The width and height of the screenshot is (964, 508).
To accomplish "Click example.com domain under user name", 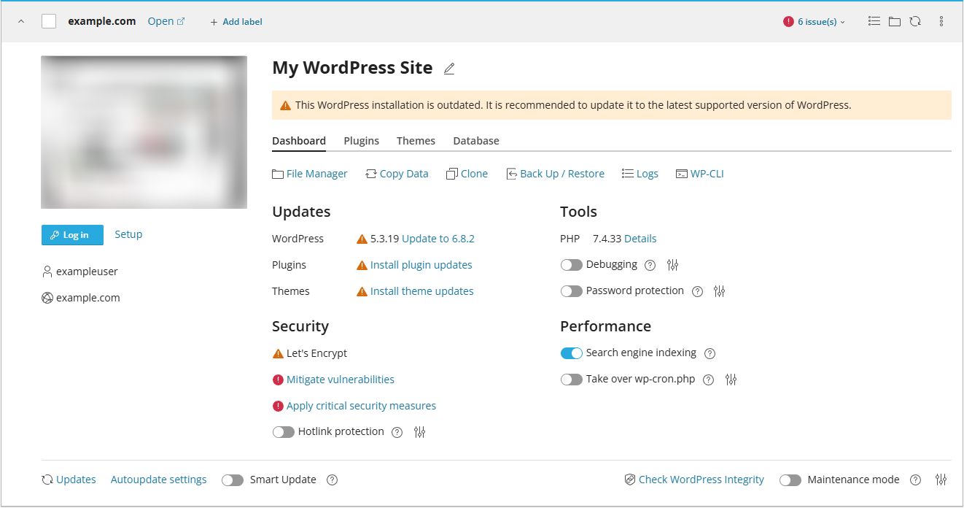I will [x=88, y=298].
